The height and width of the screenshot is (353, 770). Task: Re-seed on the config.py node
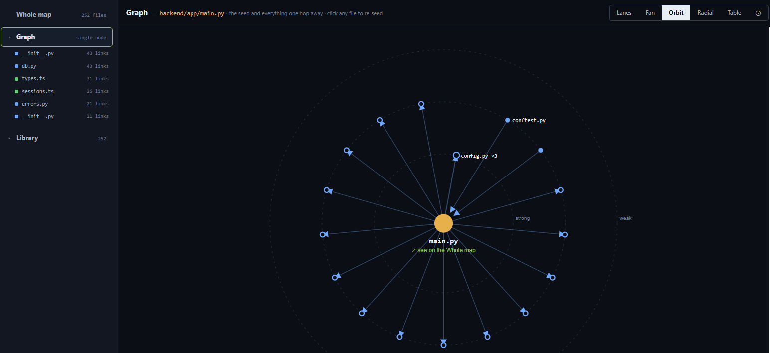pyautogui.click(x=456, y=156)
